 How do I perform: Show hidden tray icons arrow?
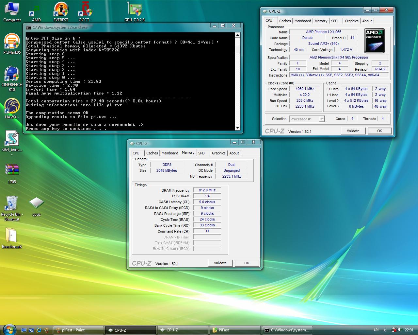coord(385,330)
